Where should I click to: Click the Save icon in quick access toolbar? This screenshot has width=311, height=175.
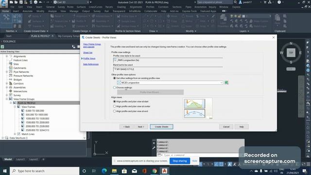pyautogui.click(x=21, y=2)
